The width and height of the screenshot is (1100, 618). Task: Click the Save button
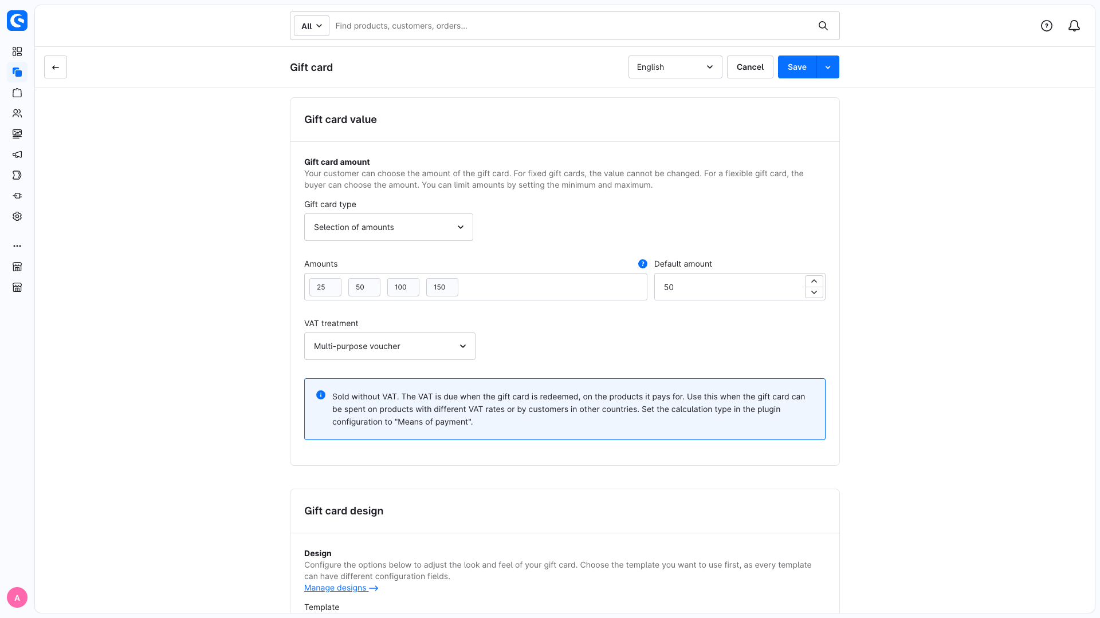point(797,67)
